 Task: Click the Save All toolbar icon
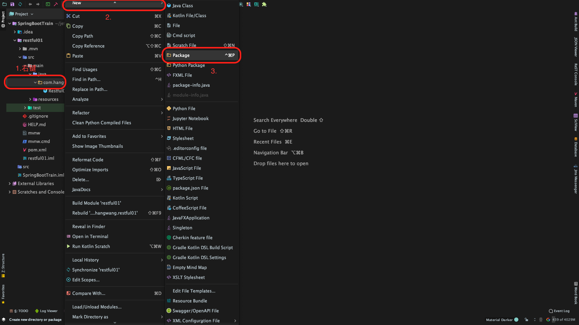click(x=12, y=4)
